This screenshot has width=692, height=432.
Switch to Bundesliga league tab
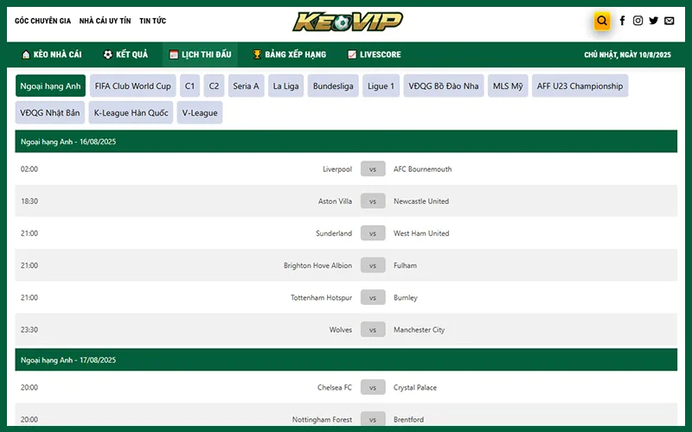coord(333,86)
